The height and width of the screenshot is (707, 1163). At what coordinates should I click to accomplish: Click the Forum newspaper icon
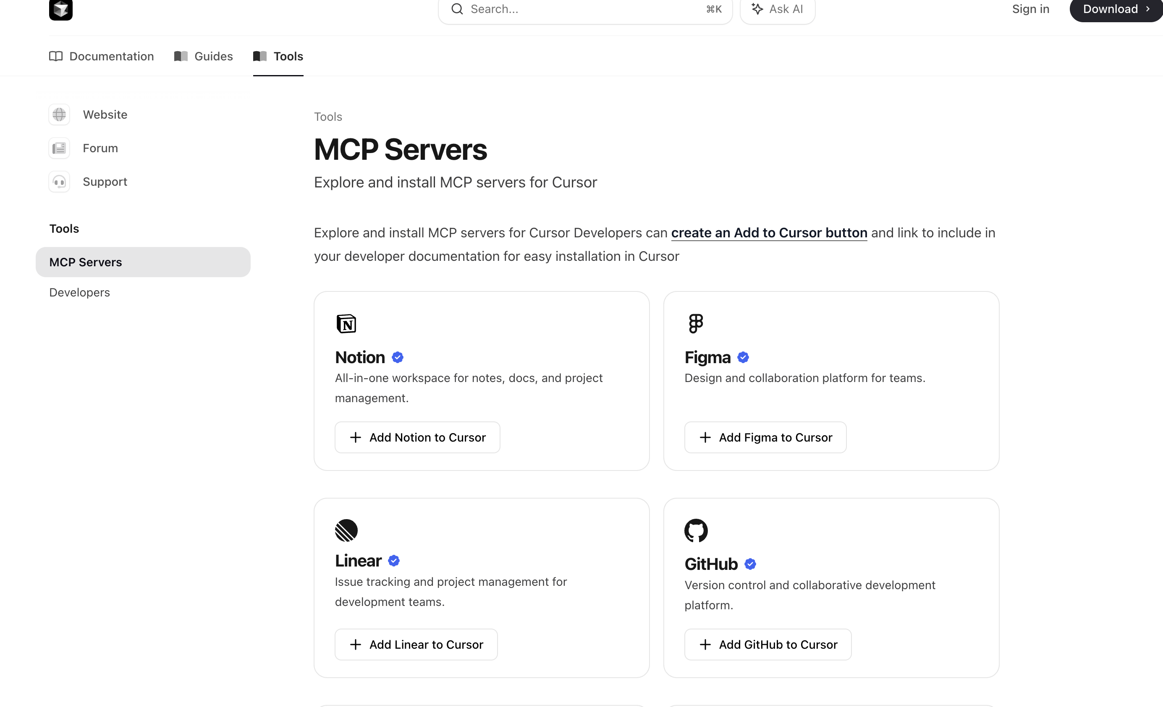tap(59, 148)
